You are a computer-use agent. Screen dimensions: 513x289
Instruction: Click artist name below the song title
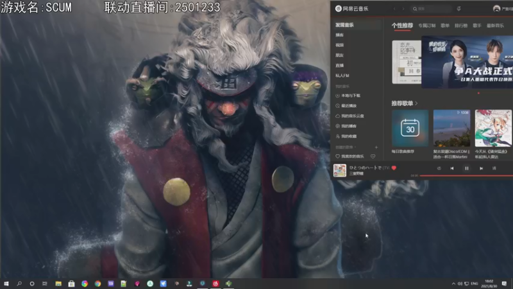(x=357, y=173)
